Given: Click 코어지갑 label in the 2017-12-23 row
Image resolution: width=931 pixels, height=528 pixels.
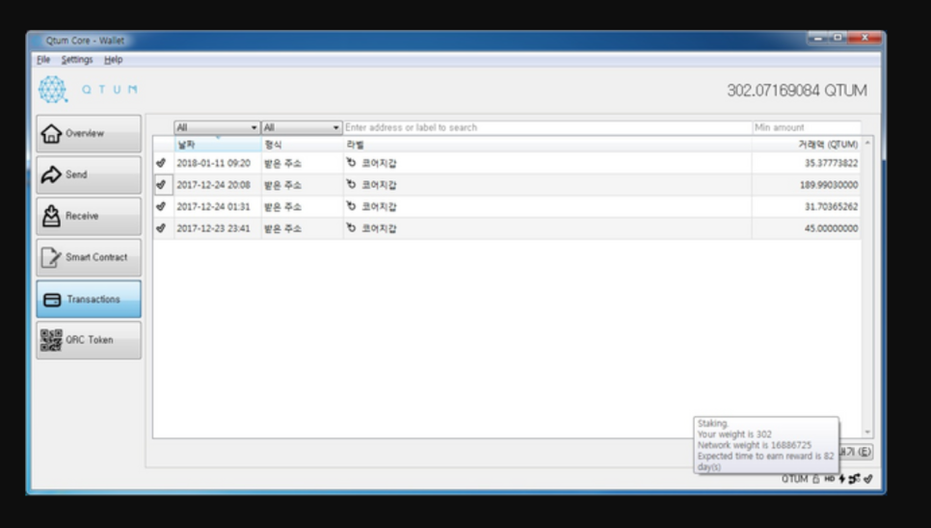Looking at the screenshot, I should pyautogui.click(x=379, y=228).
